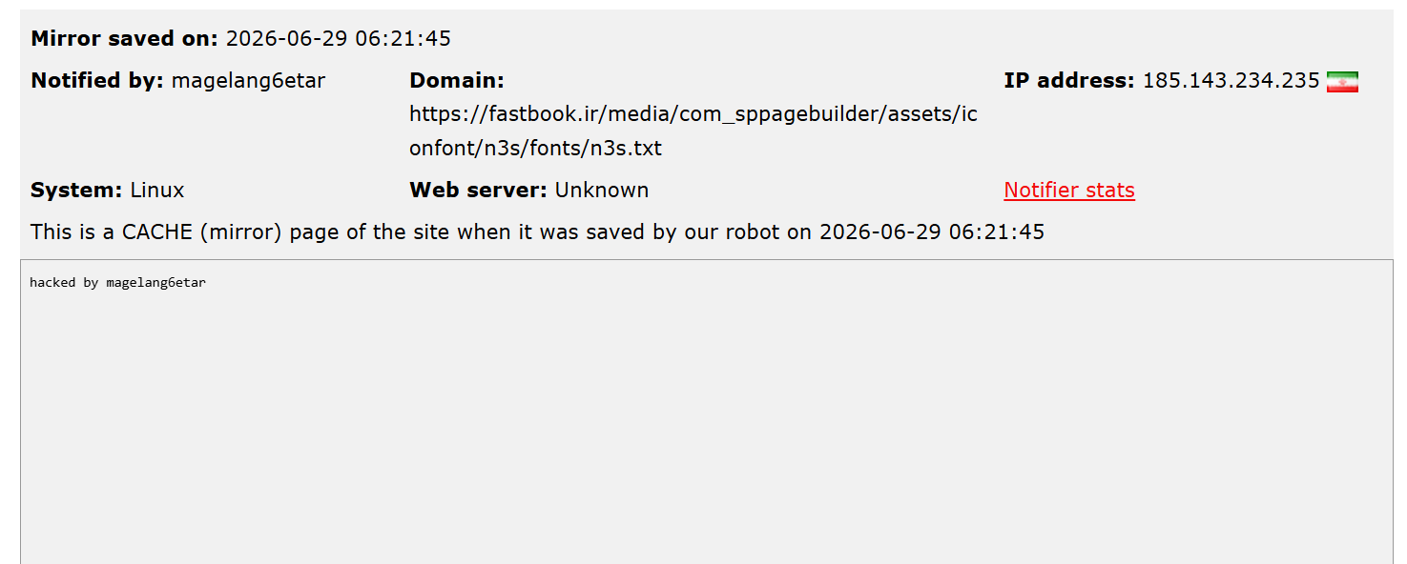
Task: Click the IP address 185.143.234.235
Action: pos(1231,81)
